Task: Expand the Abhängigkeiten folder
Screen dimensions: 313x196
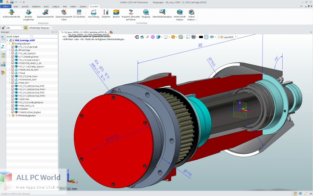Action: [x=10, y=116]
